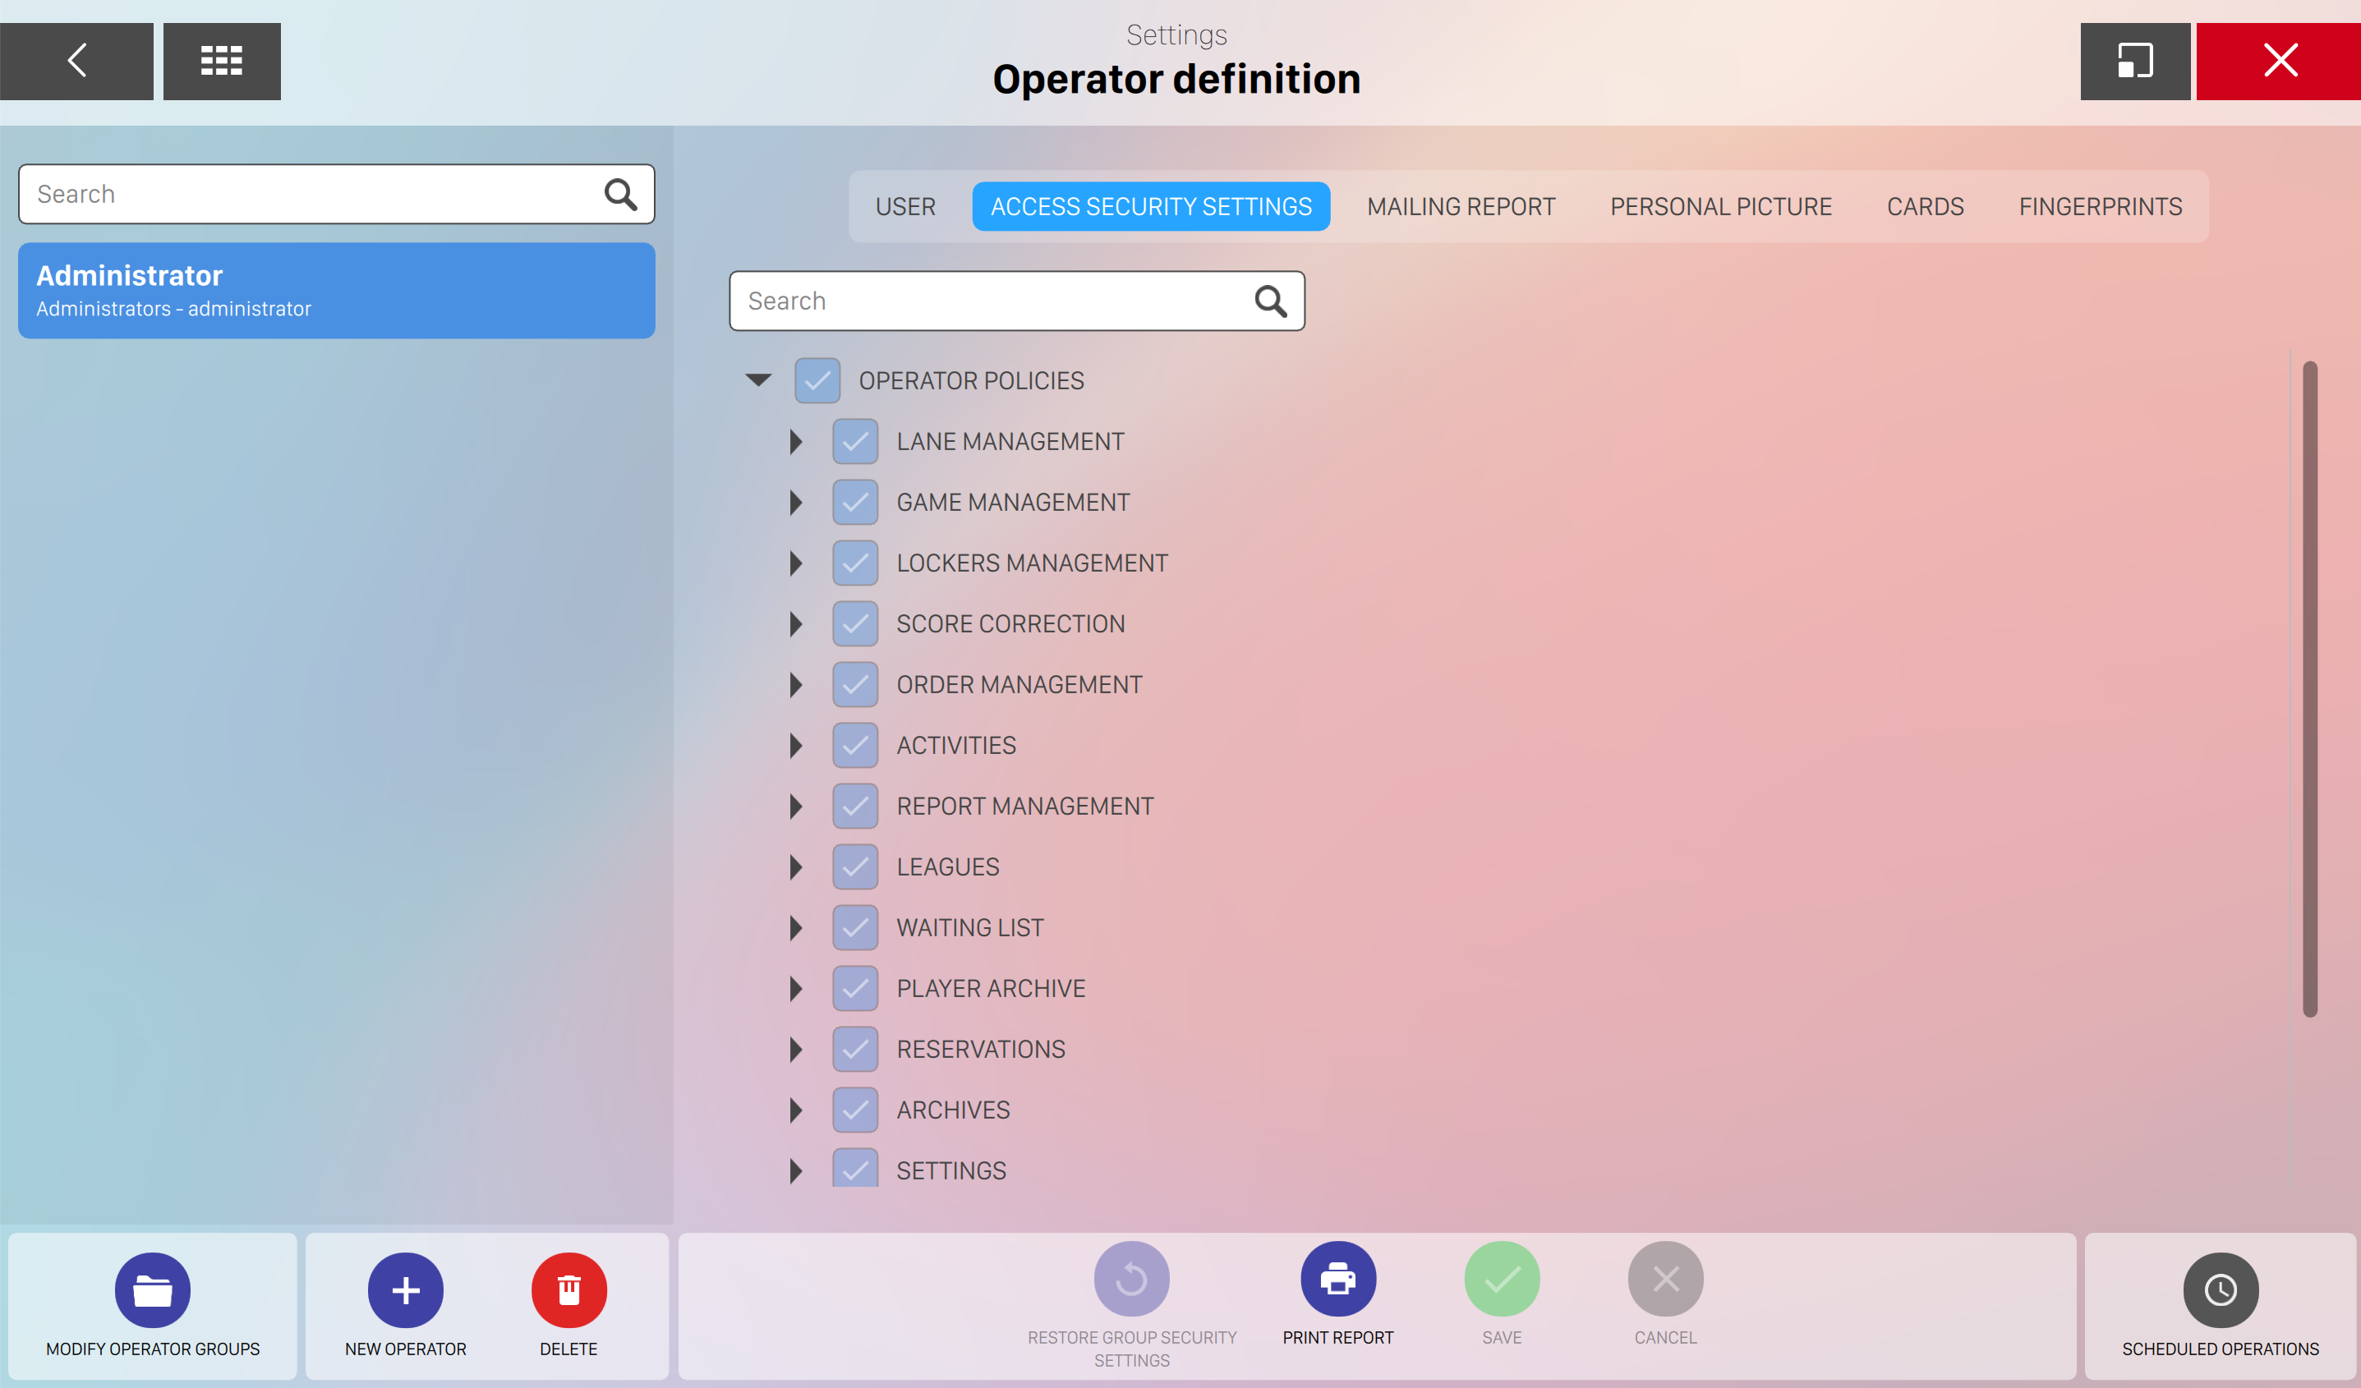Screen dimensions: 2361x1388
Task: Open Scheduled Operations clock icon
Action: pos(2220,1289)
